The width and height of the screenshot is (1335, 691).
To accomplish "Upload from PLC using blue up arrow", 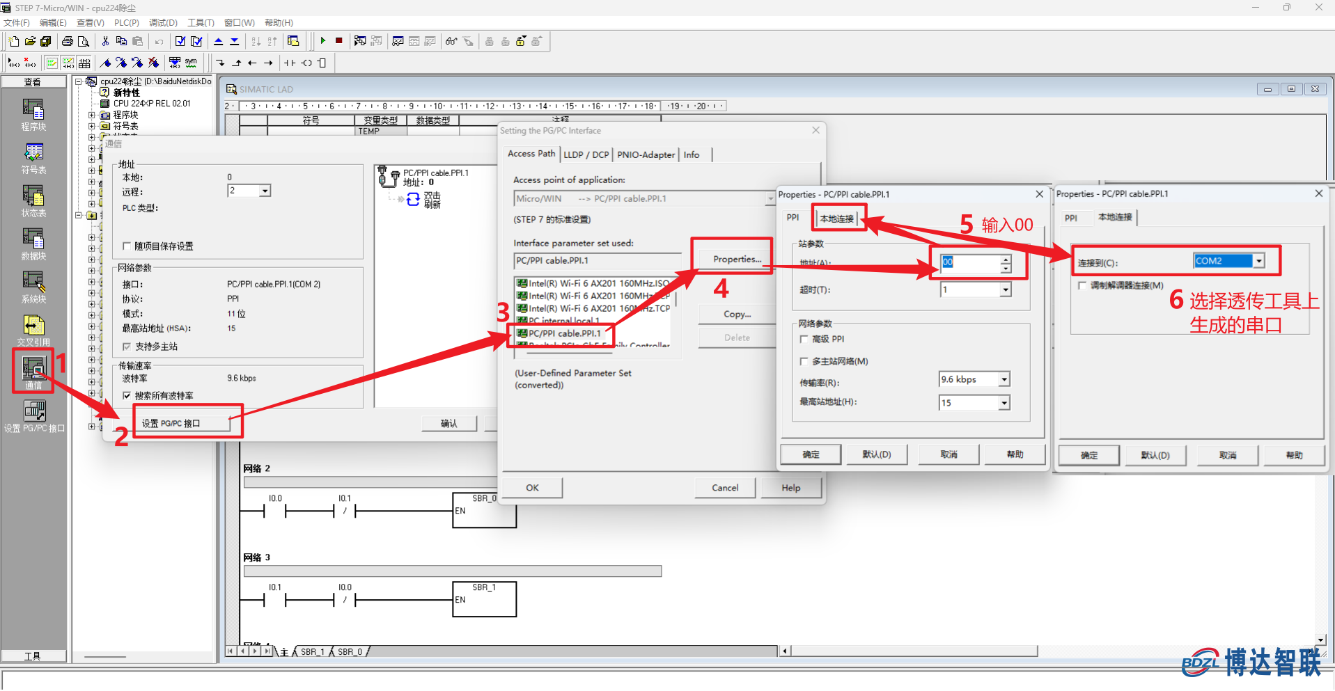I will (218, 41).
